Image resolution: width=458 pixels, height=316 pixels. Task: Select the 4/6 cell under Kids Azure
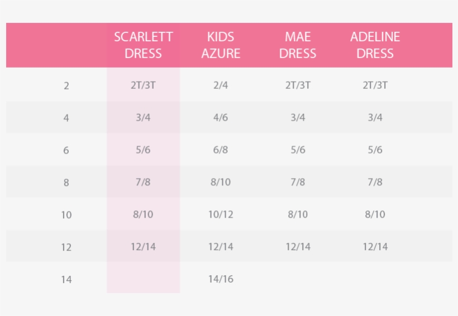pyautogui.click(x=221, y=118)
